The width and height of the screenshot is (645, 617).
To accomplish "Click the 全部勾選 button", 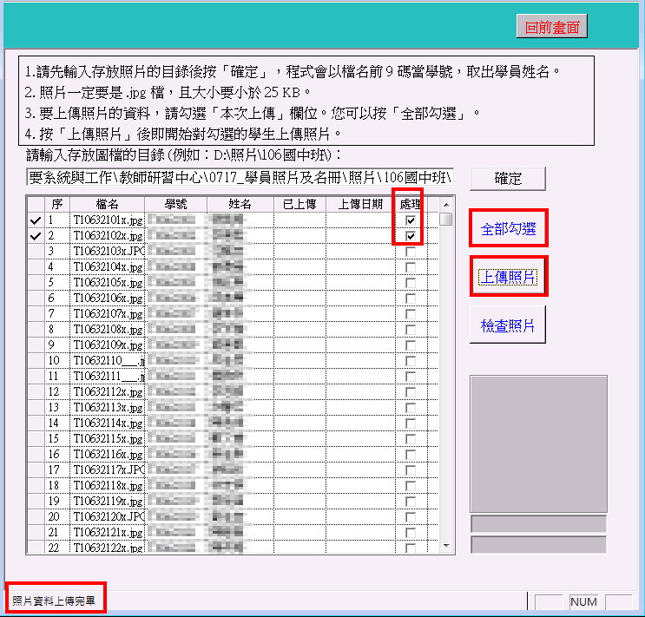I will (x=508, y=230).
